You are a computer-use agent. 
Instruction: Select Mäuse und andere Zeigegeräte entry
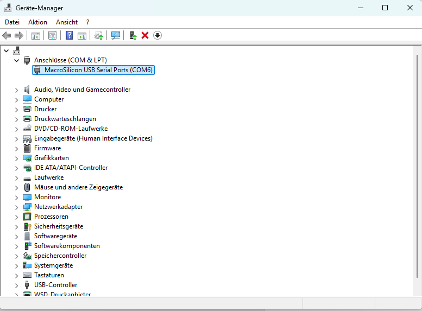click(x=78, y=187)
